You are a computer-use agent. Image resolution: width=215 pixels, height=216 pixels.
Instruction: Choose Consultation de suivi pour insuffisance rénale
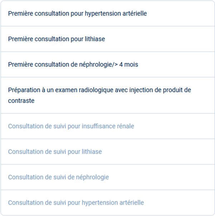click(107, 126)
